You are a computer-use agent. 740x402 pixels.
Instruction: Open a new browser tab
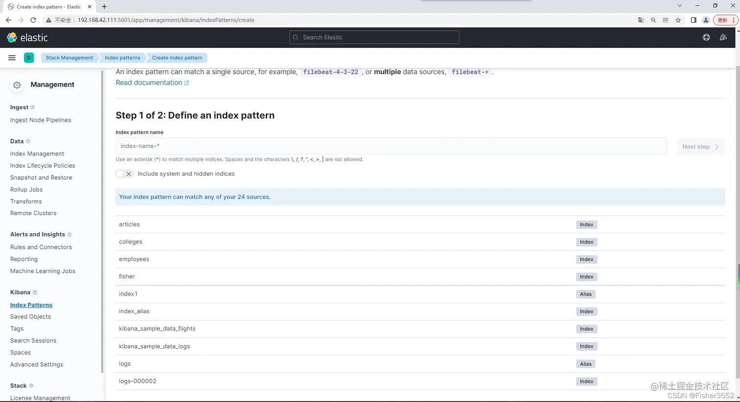tap(104, 7)
